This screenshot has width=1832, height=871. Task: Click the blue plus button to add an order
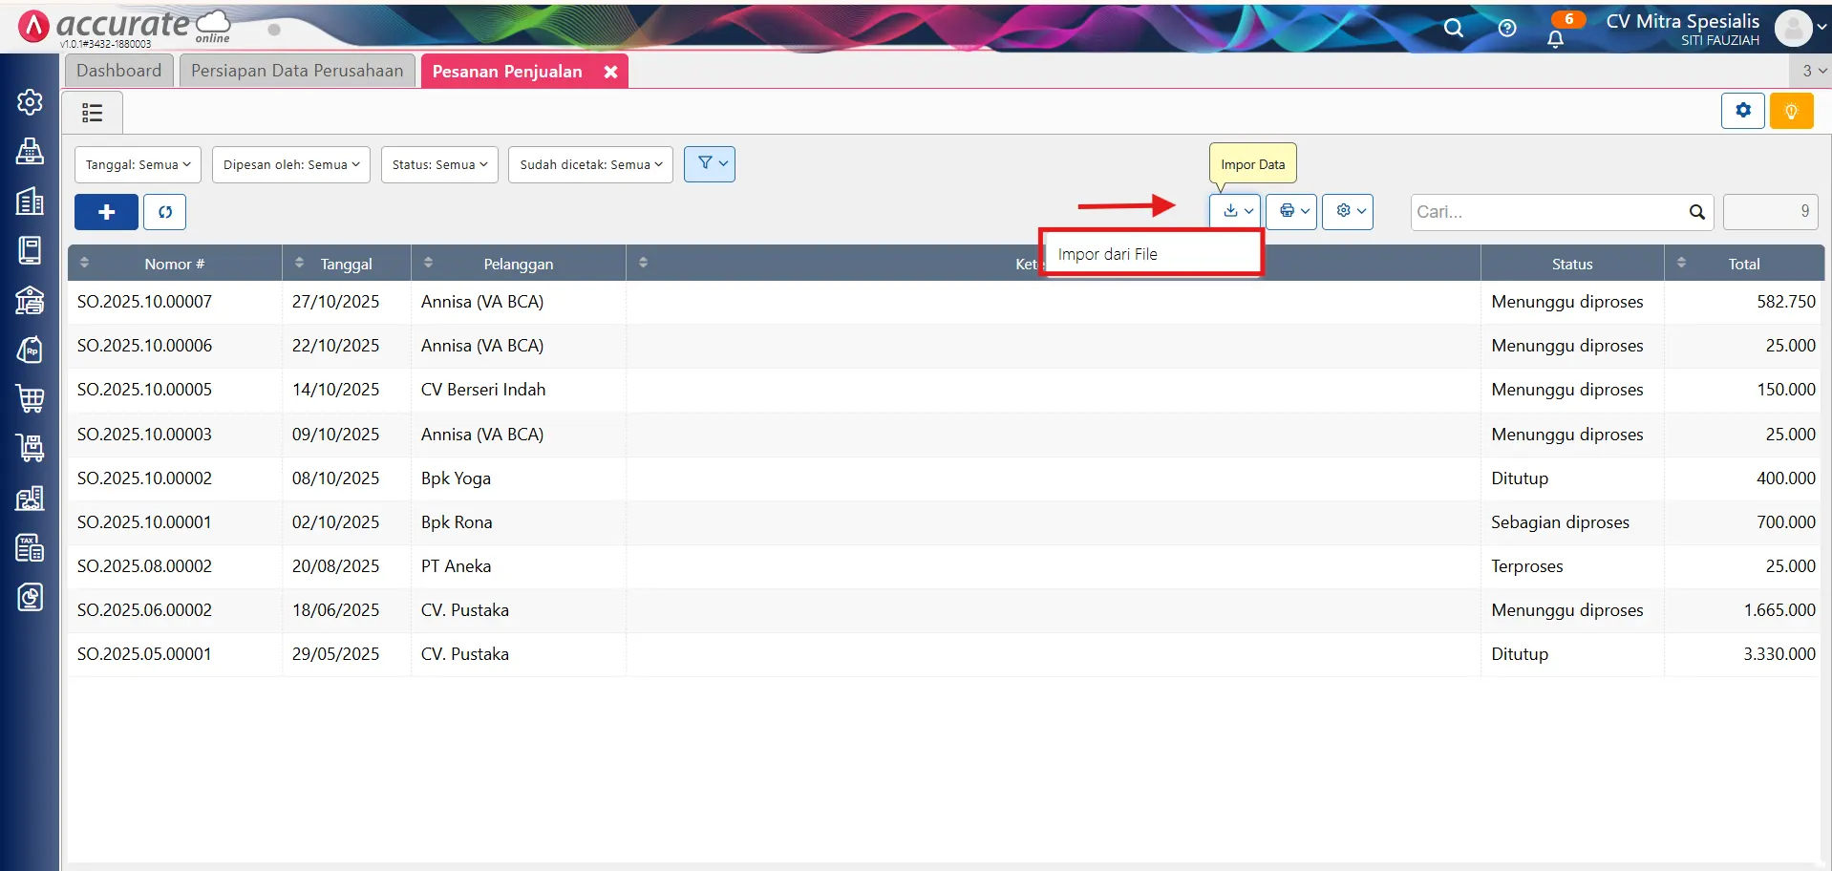click(105, 211)
